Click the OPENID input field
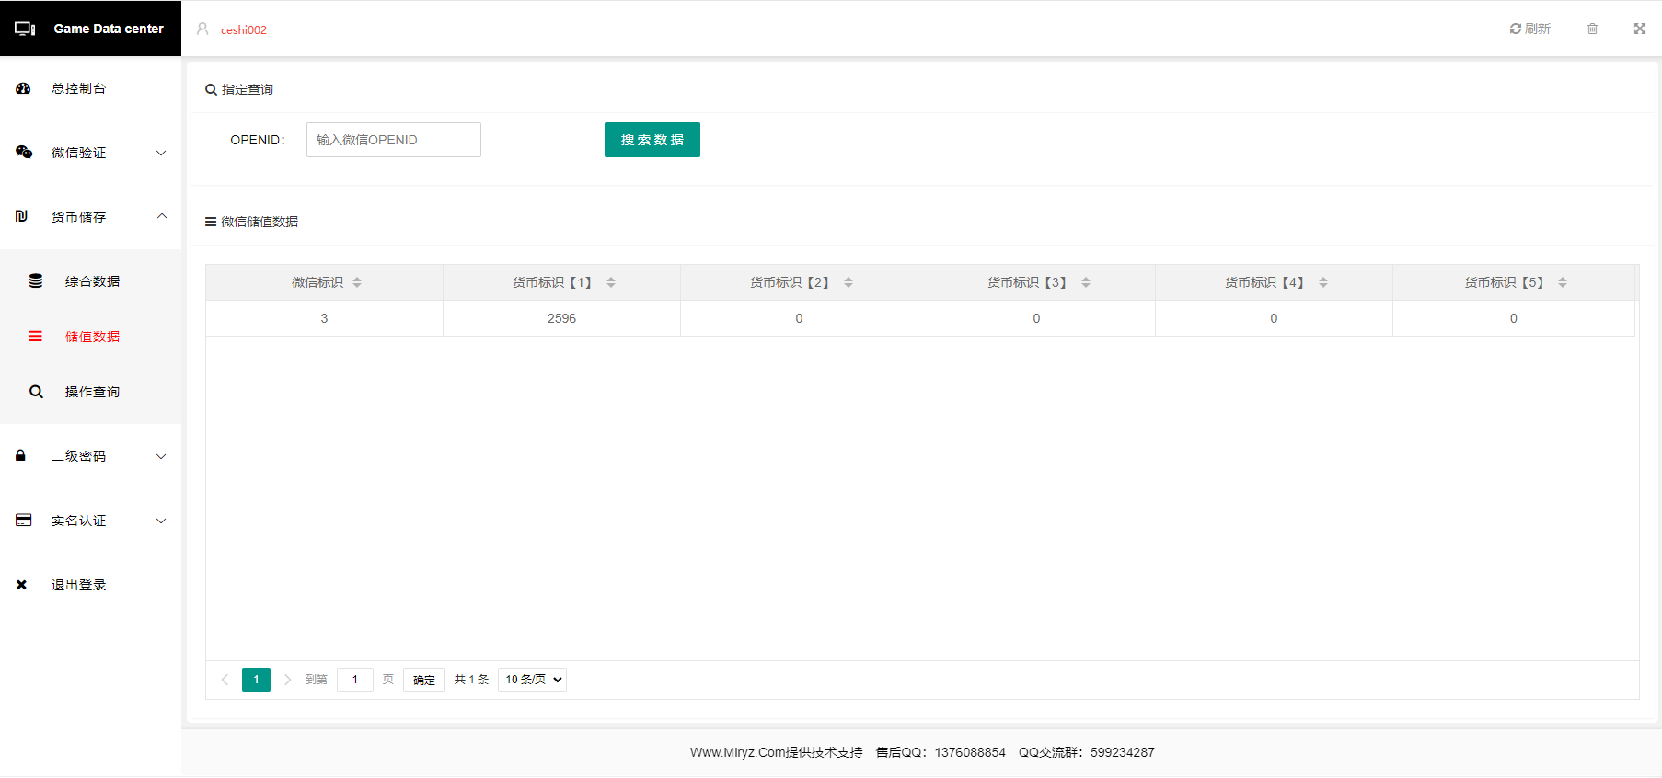The width and height of the screenshot is (1662, 778). tap(393, 140)
